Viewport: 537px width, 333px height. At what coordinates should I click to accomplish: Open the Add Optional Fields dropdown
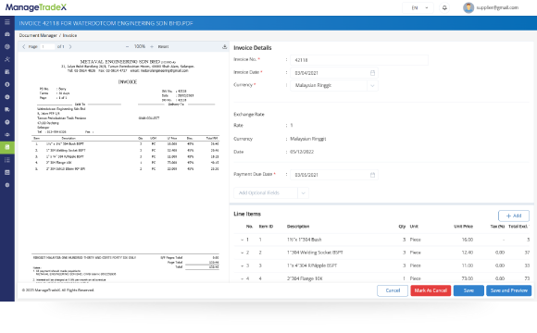tap(271, 192)
